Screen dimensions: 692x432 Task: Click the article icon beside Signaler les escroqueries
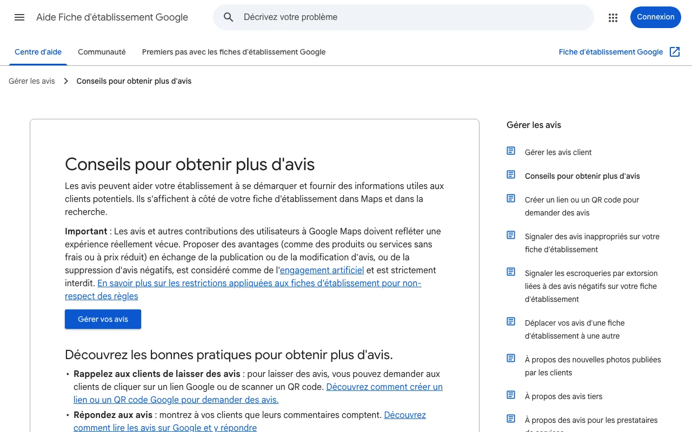pyautogui.click(x=511, y=272)
